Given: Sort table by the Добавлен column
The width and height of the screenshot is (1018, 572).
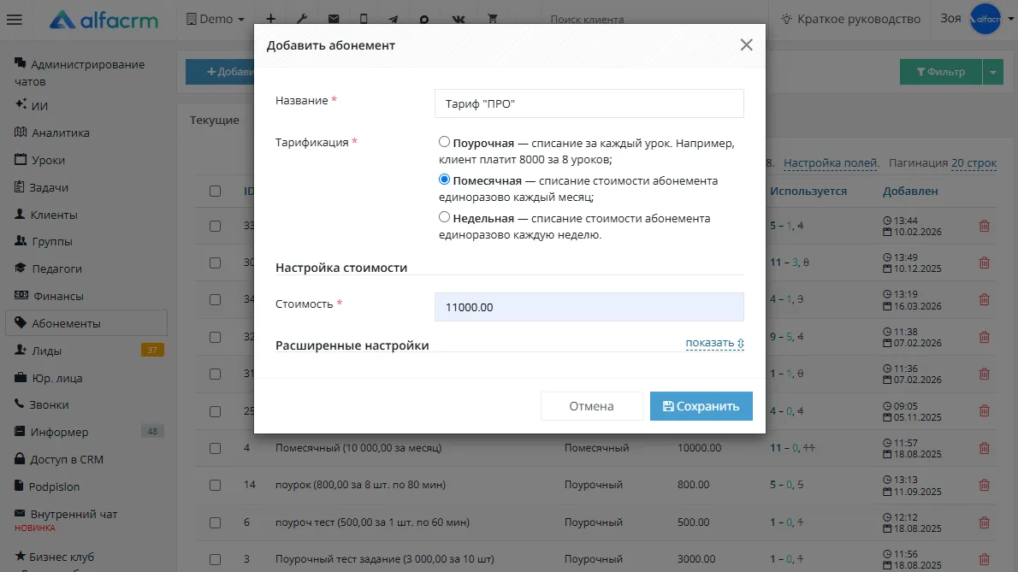Looking at the screenshot, I should (x=910, y=191).
